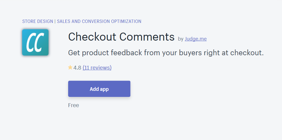Click the Free pricing label
Image resolution: width=282 pixels, height=140 pixels.
click(74, 105)
